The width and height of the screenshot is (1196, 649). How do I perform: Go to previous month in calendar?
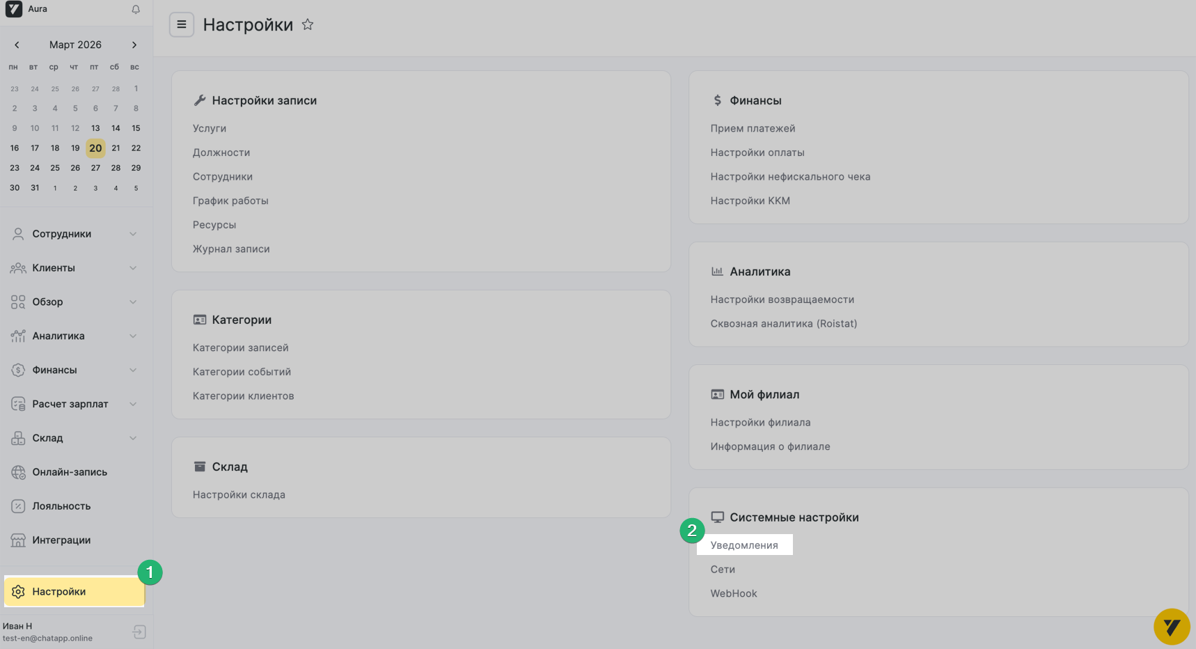[17, 45]
